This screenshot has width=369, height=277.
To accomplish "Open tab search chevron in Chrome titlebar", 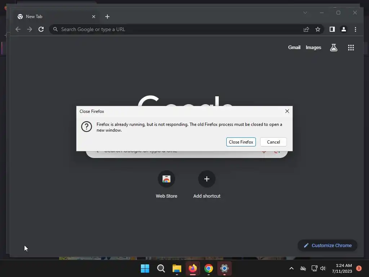I will 305,13.
